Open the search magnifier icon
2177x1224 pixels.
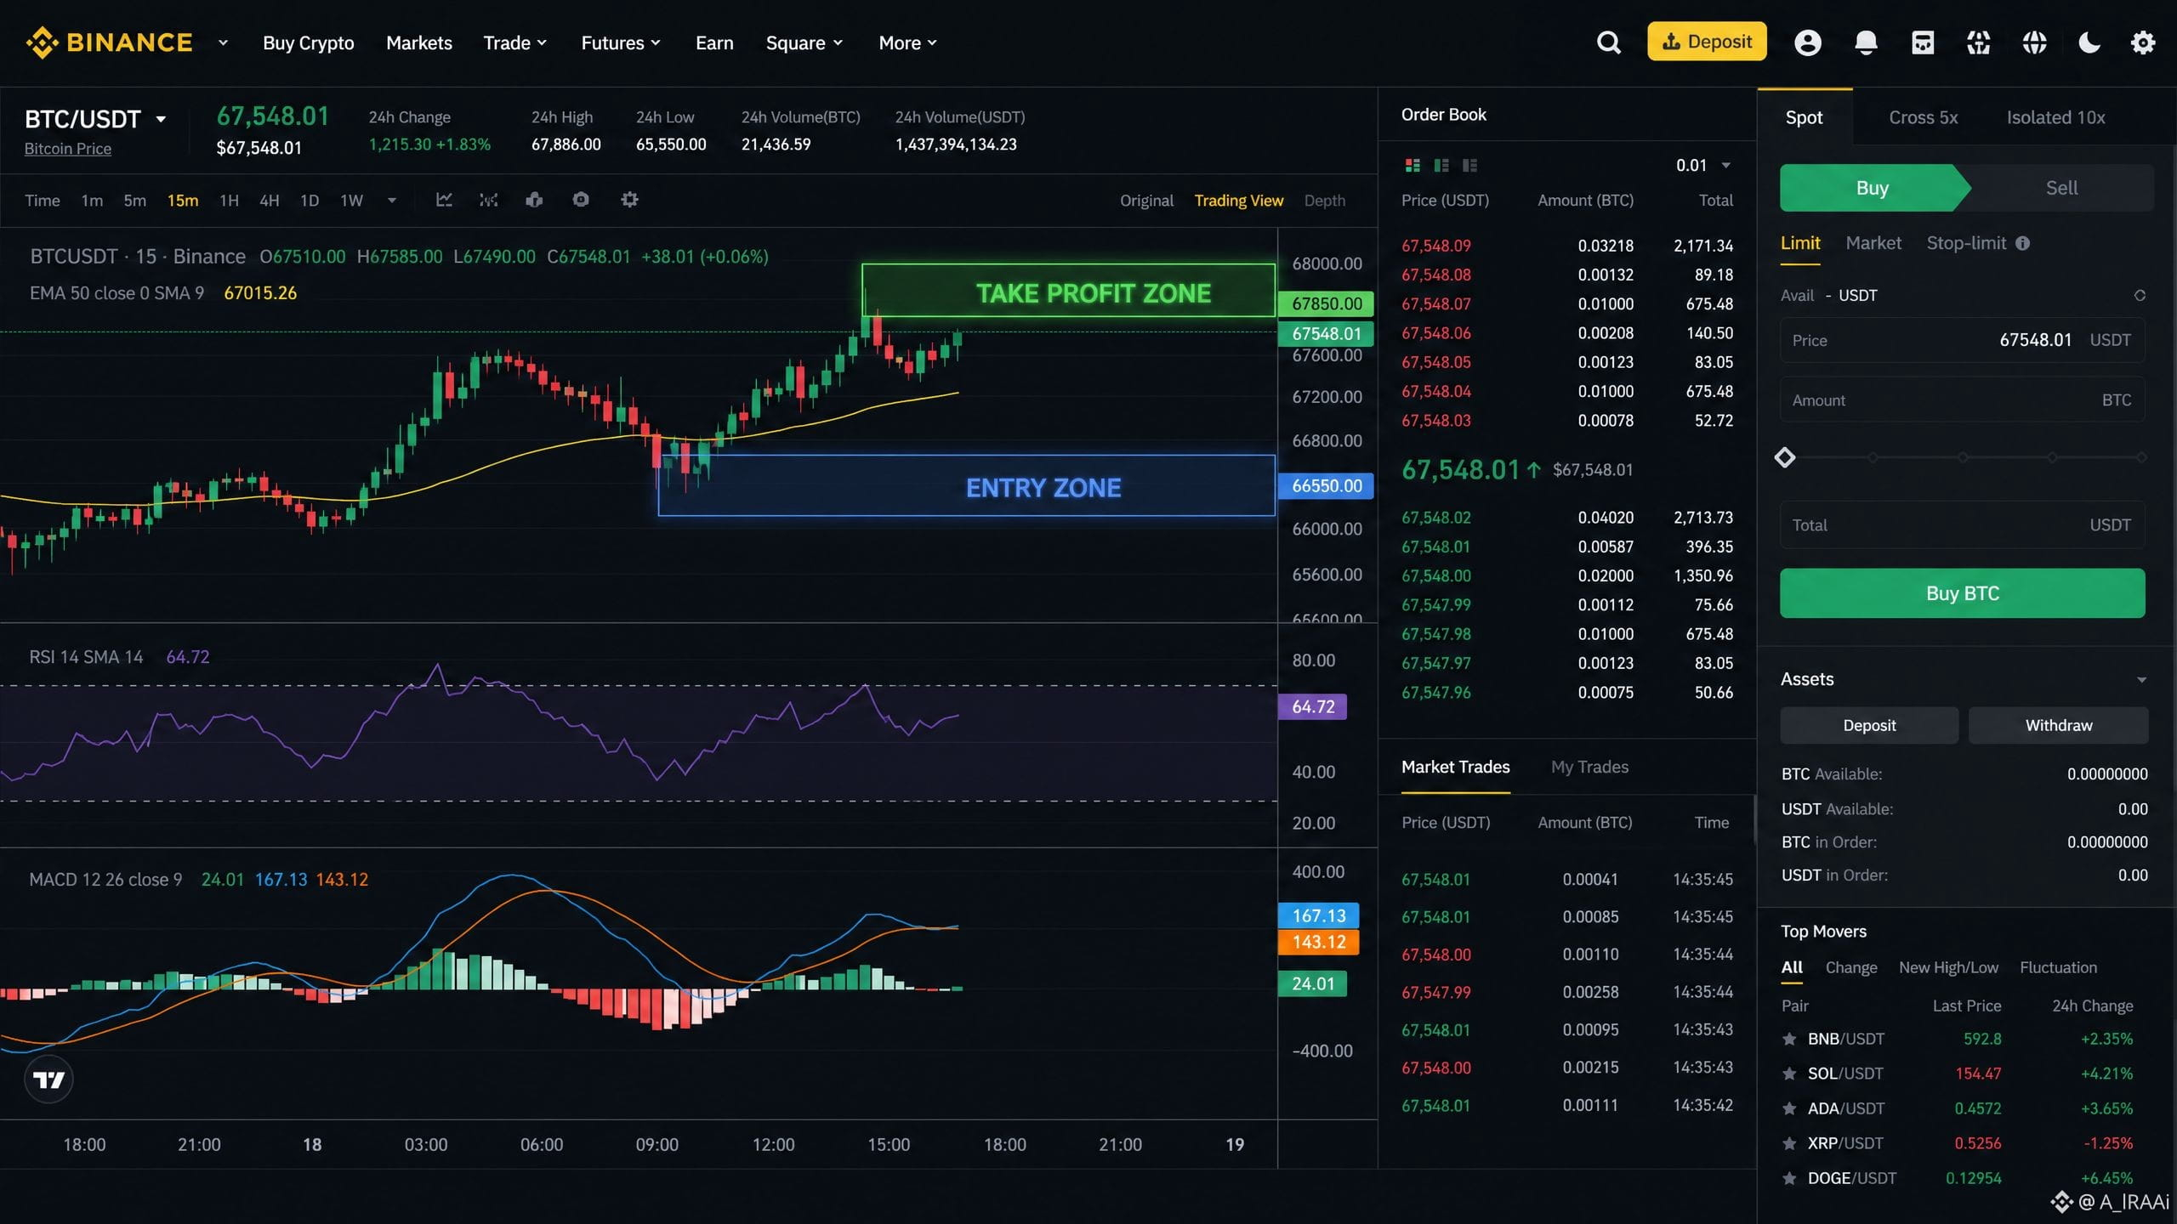coord(1608,42)
